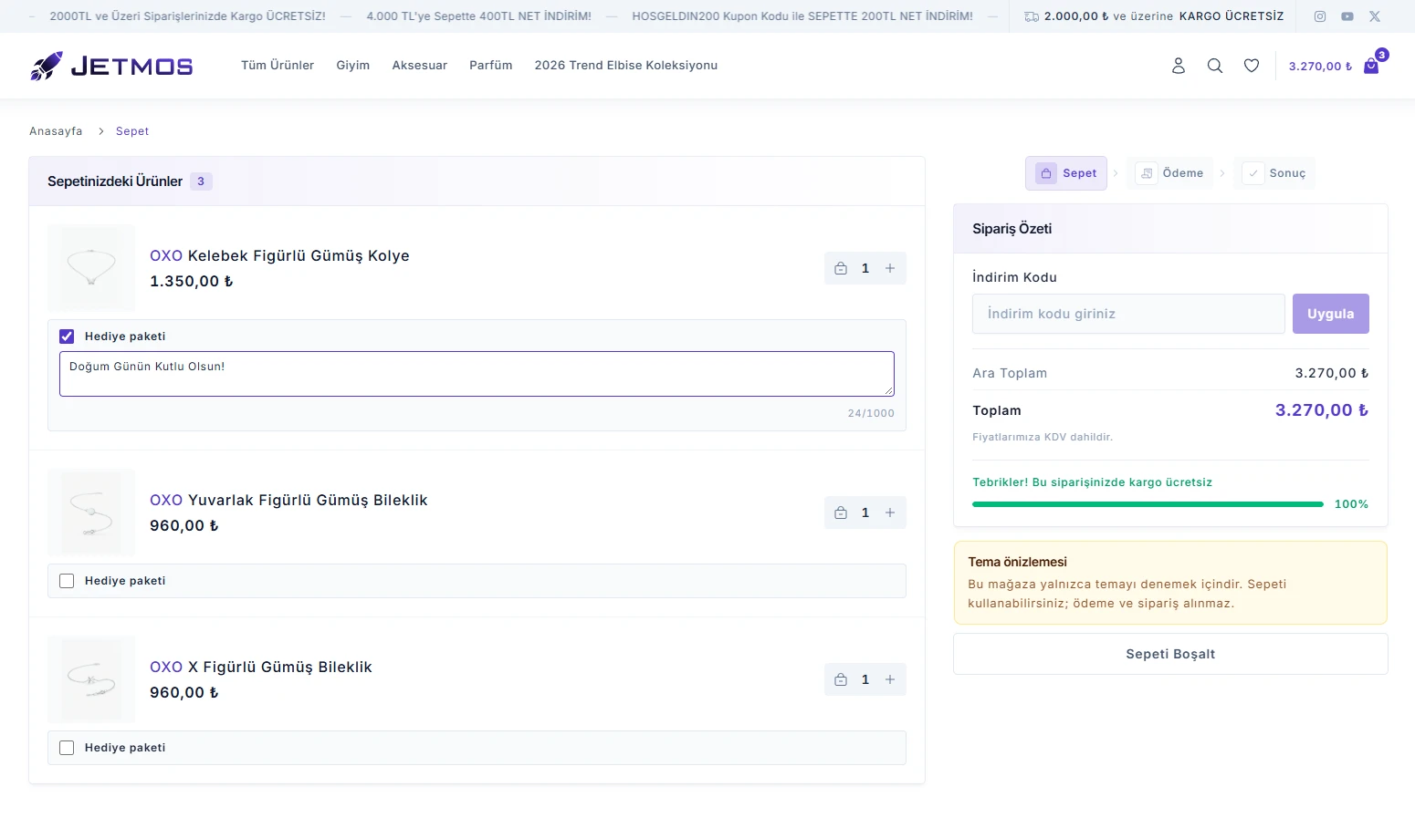This screenshot has height=818, width=1415.
Task: Open the Instagram icon in top bar
Action: pyautogui.click(x=1319, y=16)
